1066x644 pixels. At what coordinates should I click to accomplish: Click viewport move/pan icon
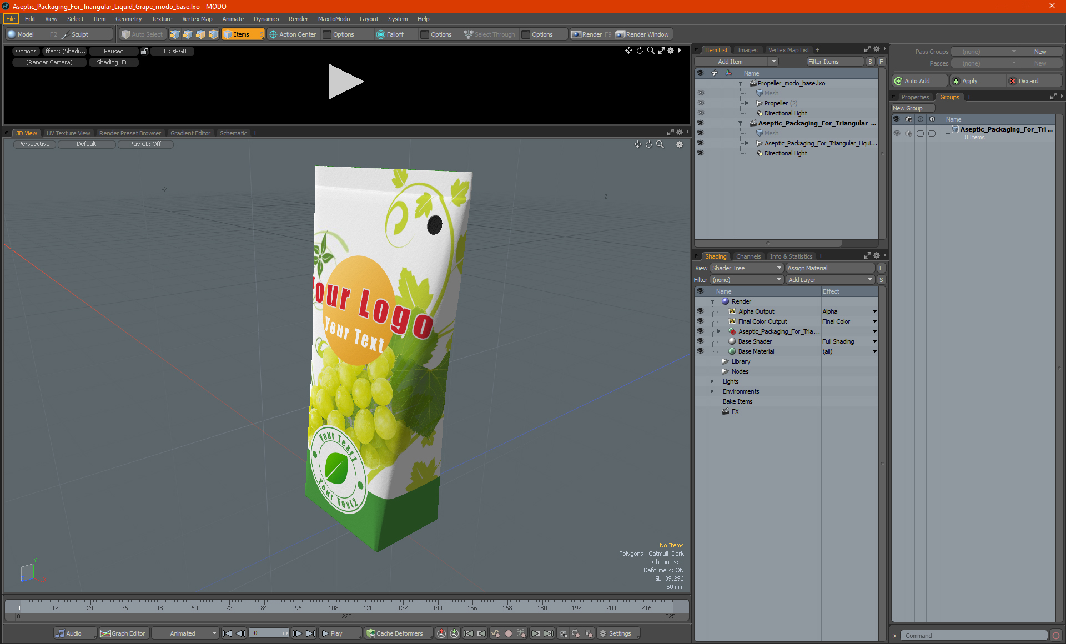point(638,144)
